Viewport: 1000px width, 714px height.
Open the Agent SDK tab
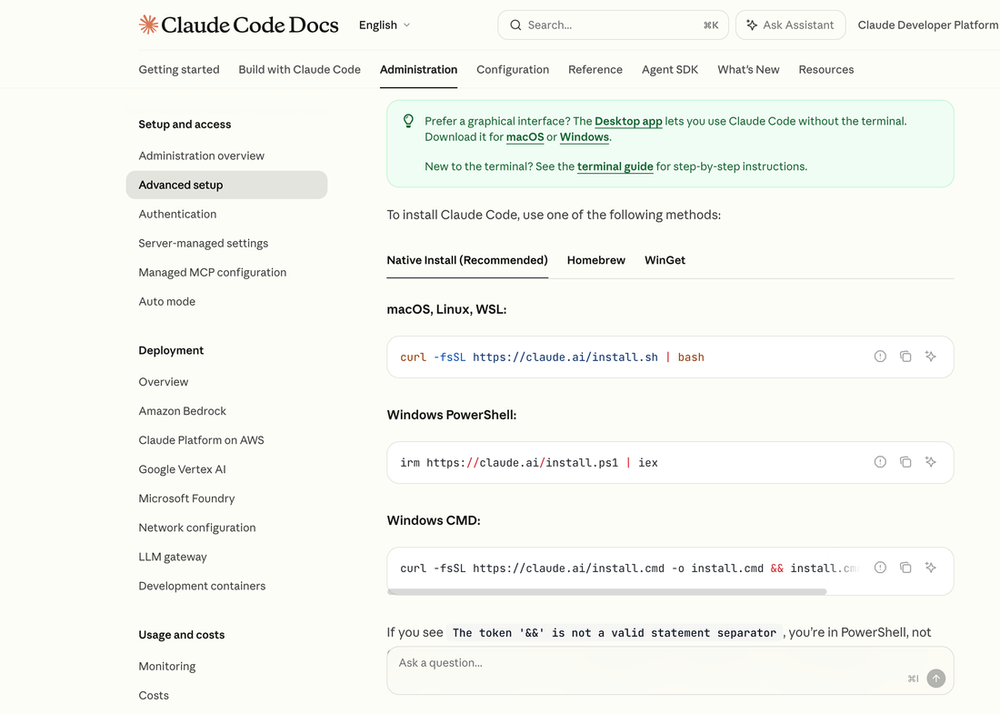tap(670, 69)
